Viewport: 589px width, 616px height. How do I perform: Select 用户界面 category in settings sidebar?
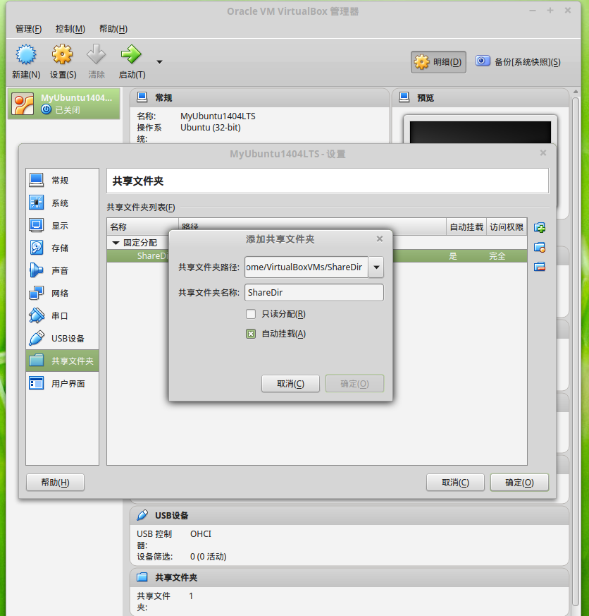[62, 383]
